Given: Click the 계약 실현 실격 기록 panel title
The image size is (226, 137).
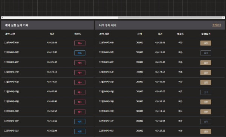Looking at the screenshot, I should pyautogui.click(x=17, y=25).
